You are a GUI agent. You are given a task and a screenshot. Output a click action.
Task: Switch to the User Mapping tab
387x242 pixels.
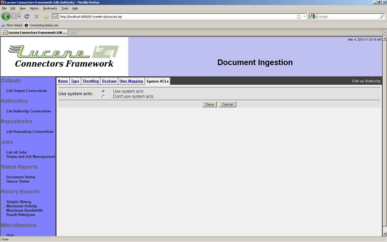(131, 81)
